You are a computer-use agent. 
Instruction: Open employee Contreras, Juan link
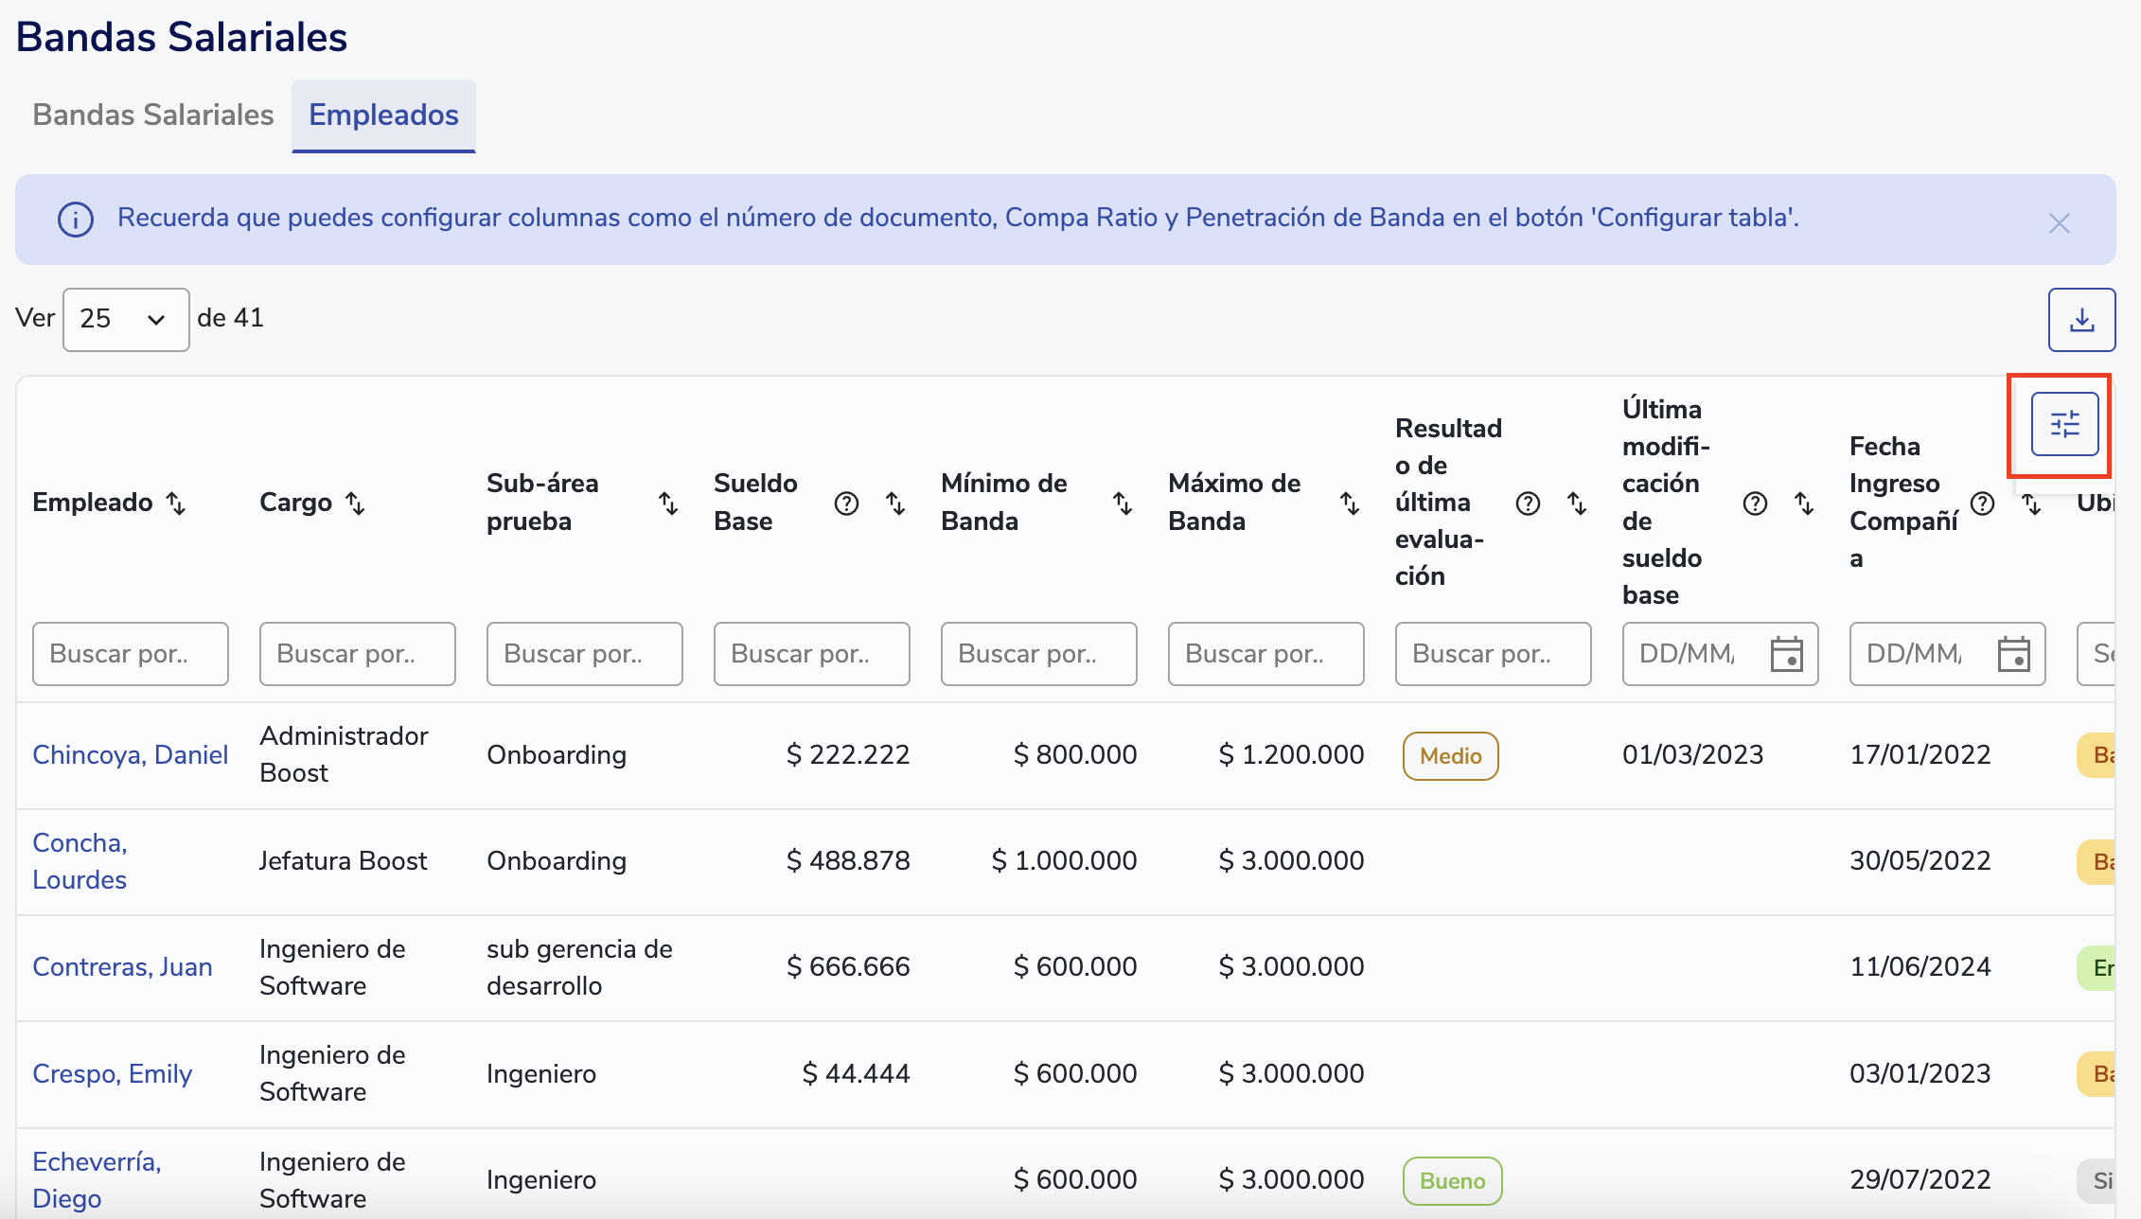tap(122, 967)
